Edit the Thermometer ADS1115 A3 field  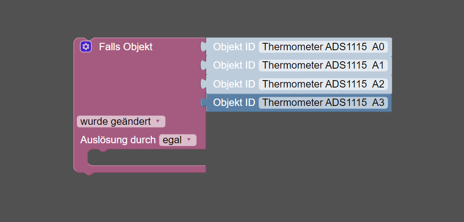(x=323, y=102)
